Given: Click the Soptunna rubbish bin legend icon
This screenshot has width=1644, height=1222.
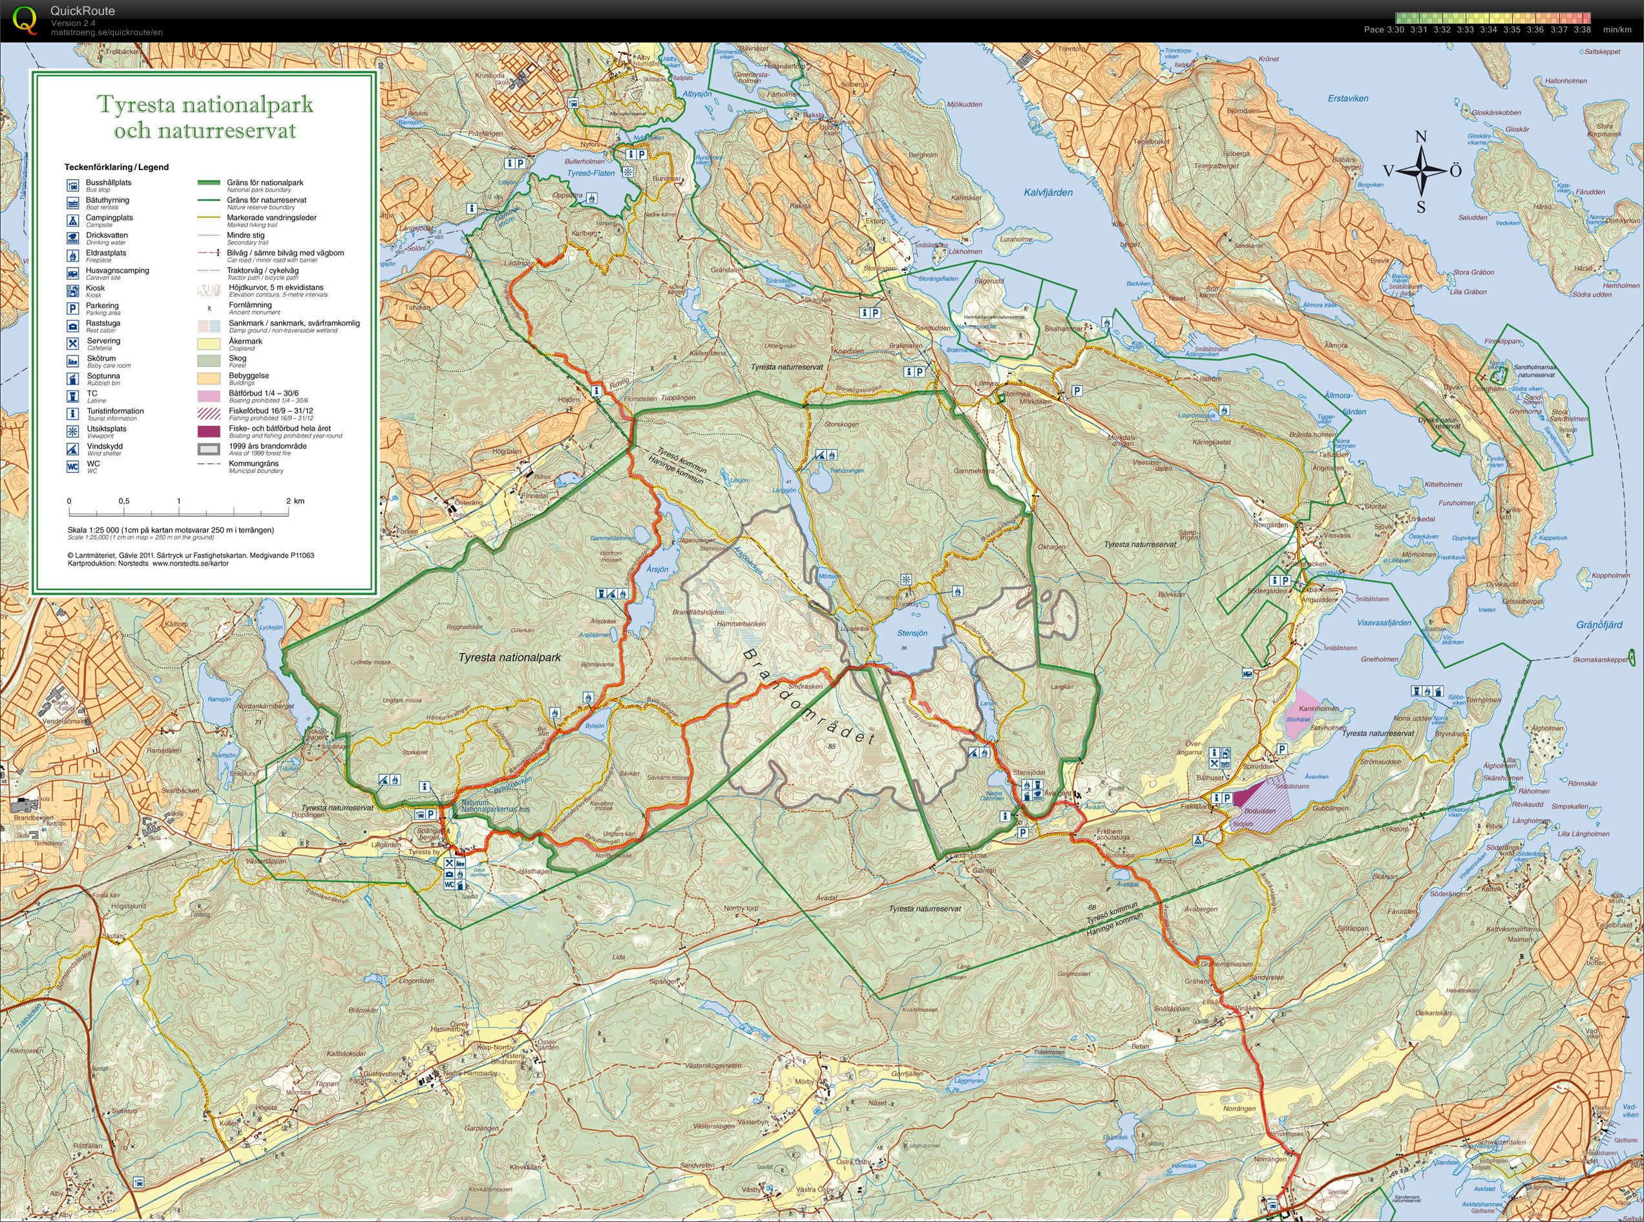Looking at the screenshot, I should tap(73, 379).
